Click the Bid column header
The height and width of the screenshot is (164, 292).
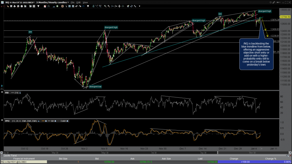pos(97,159)
